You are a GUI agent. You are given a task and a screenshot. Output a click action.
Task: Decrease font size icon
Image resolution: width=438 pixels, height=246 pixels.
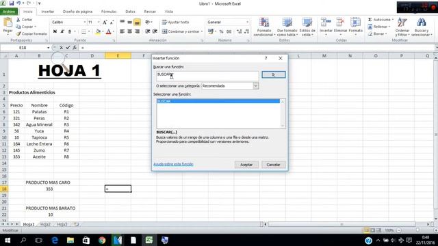pyautogui.click(x=112, y=22)
